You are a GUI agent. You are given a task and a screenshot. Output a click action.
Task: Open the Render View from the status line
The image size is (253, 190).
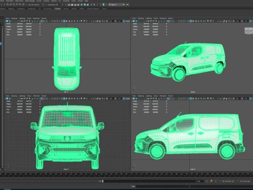(69, 5)
